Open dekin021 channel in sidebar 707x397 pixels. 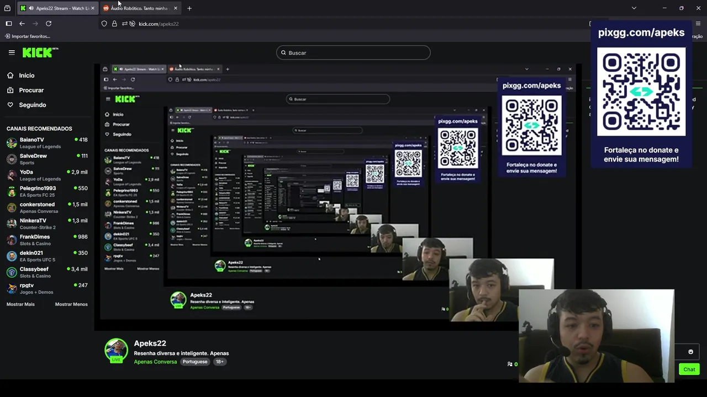click(x=47, y=256)
